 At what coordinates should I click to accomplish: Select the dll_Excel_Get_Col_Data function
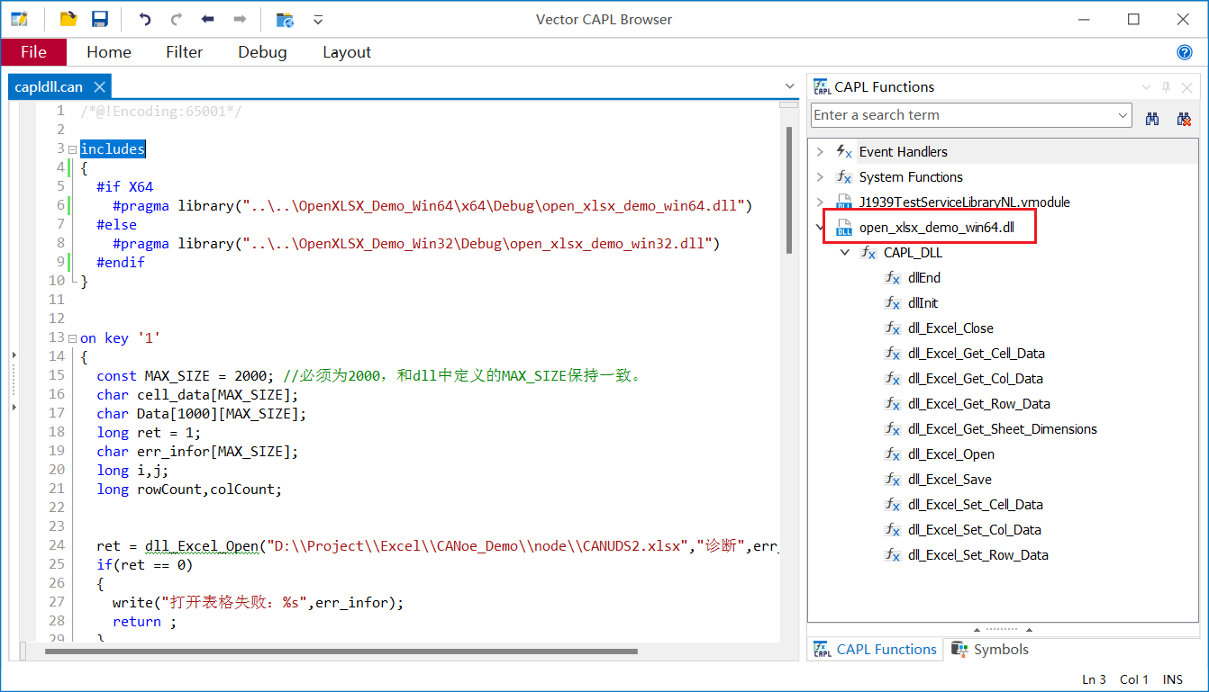click(x=976, y=379)
